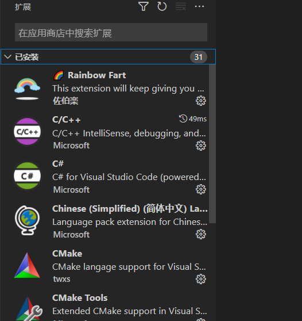The image size is (302, 321).
Task: Select the Rainbow Fart extension entry
Action: pos(105,87)
